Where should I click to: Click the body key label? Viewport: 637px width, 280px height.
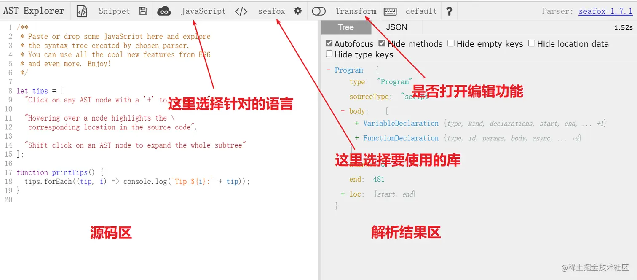pos(358,111)
